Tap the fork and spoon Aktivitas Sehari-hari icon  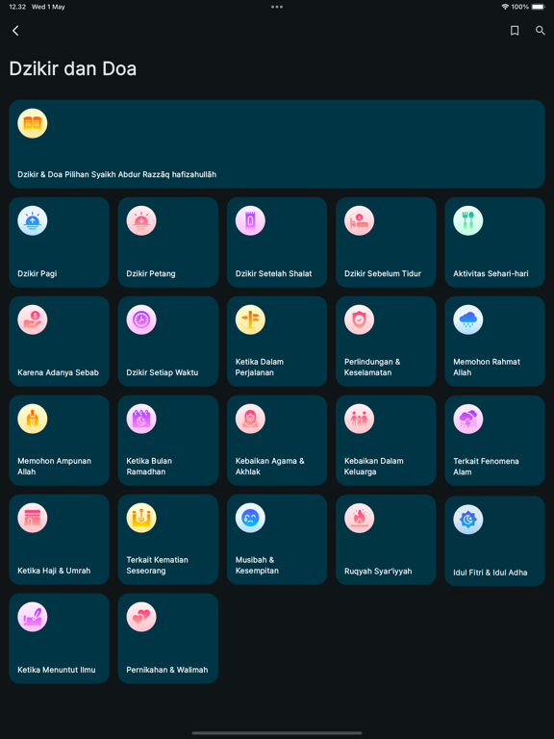[x=467, y=220]
